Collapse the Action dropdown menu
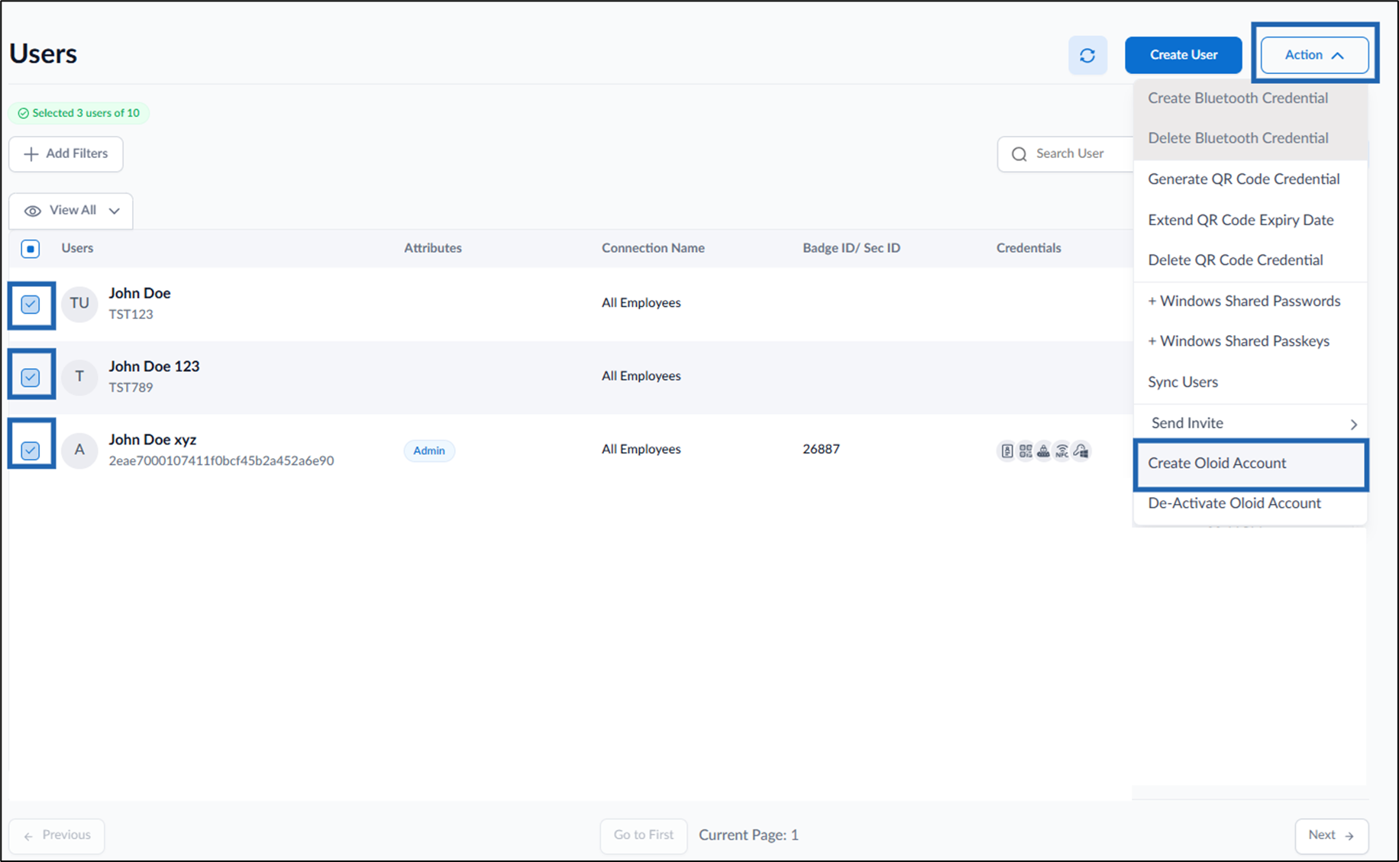1399x862 pixels. [1314, 55]
